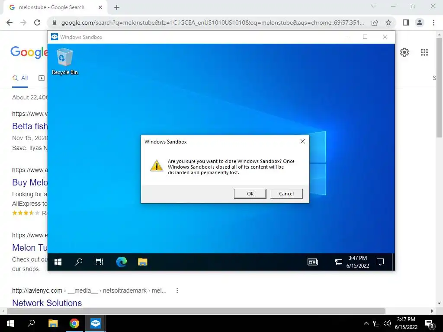443x332 pixels.
Task: Click OK in the Windows Sandbox dialog
Action: 250,194
